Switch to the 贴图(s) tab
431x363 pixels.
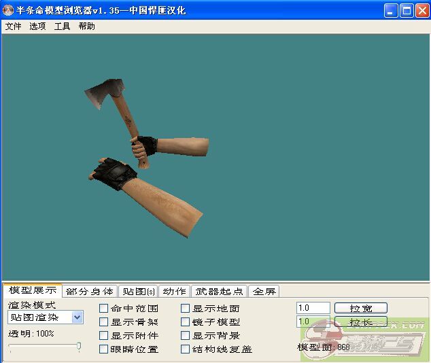[137, 292]
